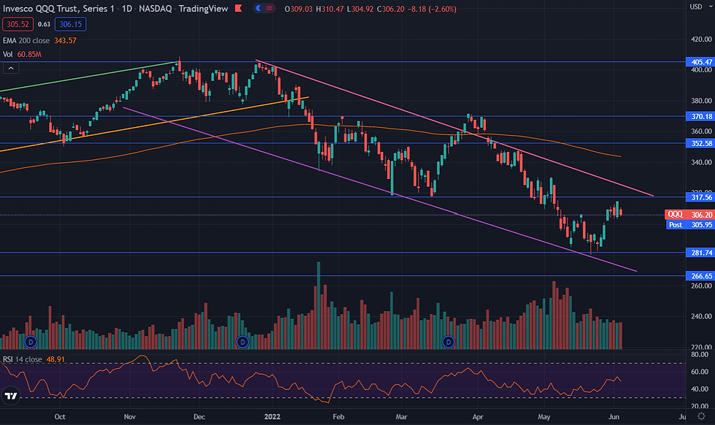Viewport: 715px width, 425px height.
Task: Click the 260.00 price axis label
Action: 701,286
